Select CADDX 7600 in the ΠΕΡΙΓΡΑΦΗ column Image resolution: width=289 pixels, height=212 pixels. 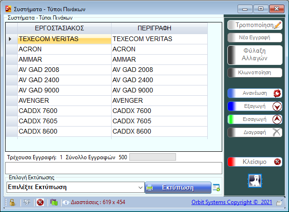coord(159,111)
